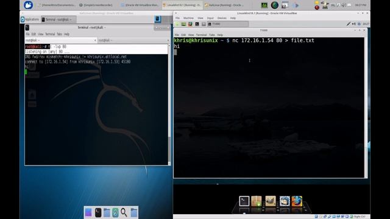Open View menu in Kali terminal
390x219 pixels.
click(41, 34)
